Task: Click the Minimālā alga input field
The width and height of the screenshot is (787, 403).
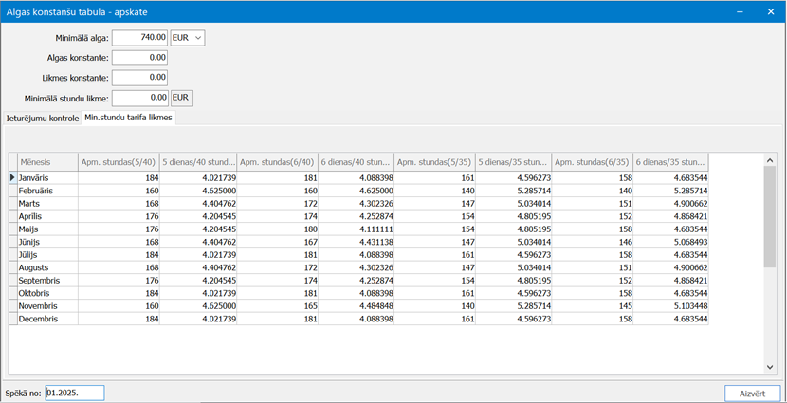Action: click(x=139, y=38)
